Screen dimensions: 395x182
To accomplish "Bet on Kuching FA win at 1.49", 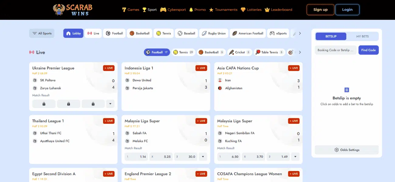I will [278, 157].
